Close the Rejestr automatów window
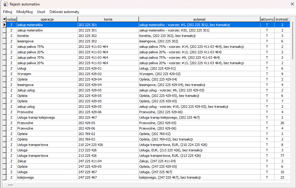 [288, 4]
